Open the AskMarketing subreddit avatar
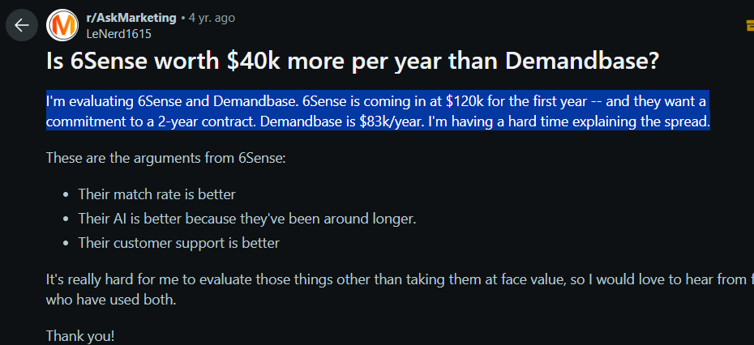This screenshot has height=345, width=754. coord(62,26)
